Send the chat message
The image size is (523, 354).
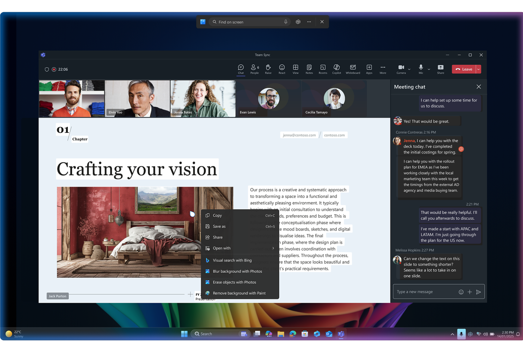pyautogui.click(x=478, y=292)
